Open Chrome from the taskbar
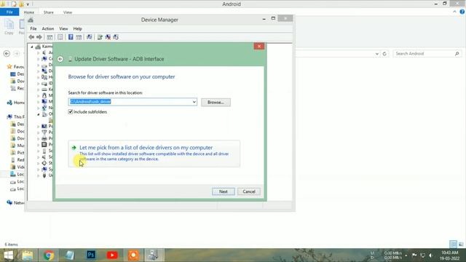Image resolution: width=466 pixels, height=262 pixels. 49,255
